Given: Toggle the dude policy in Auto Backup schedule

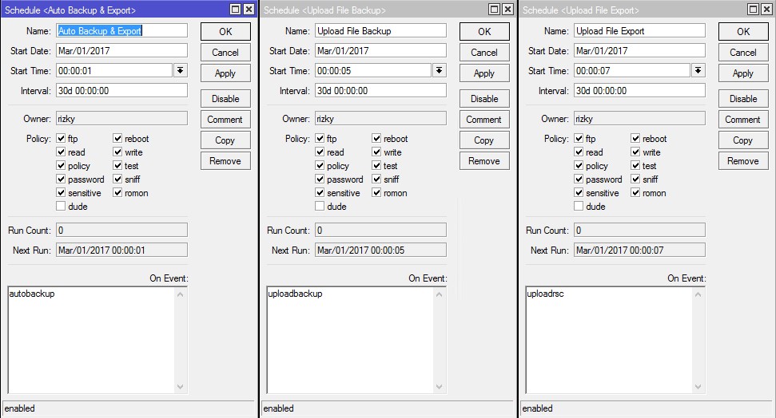Looking at the screenshot, I should coord(62,207).
